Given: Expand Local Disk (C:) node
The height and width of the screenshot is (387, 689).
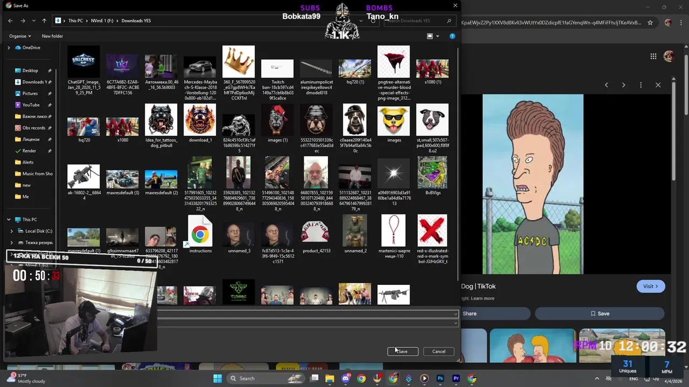Looking at the screenshot, I should click(x=12, y=231).
